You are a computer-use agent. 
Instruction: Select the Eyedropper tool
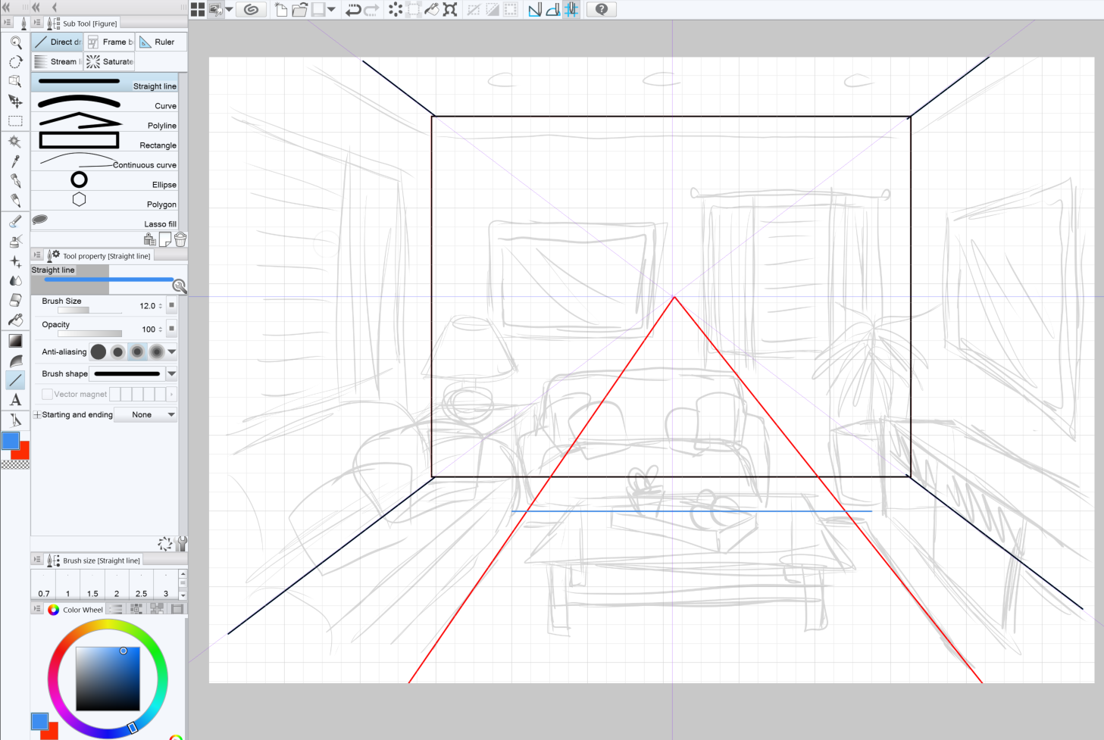pos(15,161)
